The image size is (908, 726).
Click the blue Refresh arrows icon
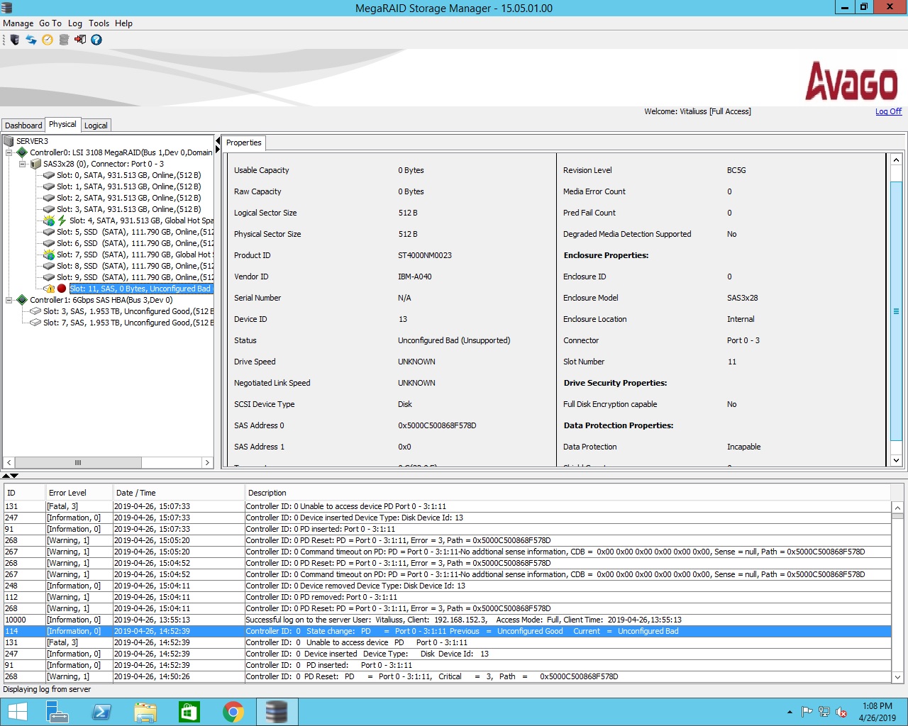pyautogui.click(x=31, y=40)
